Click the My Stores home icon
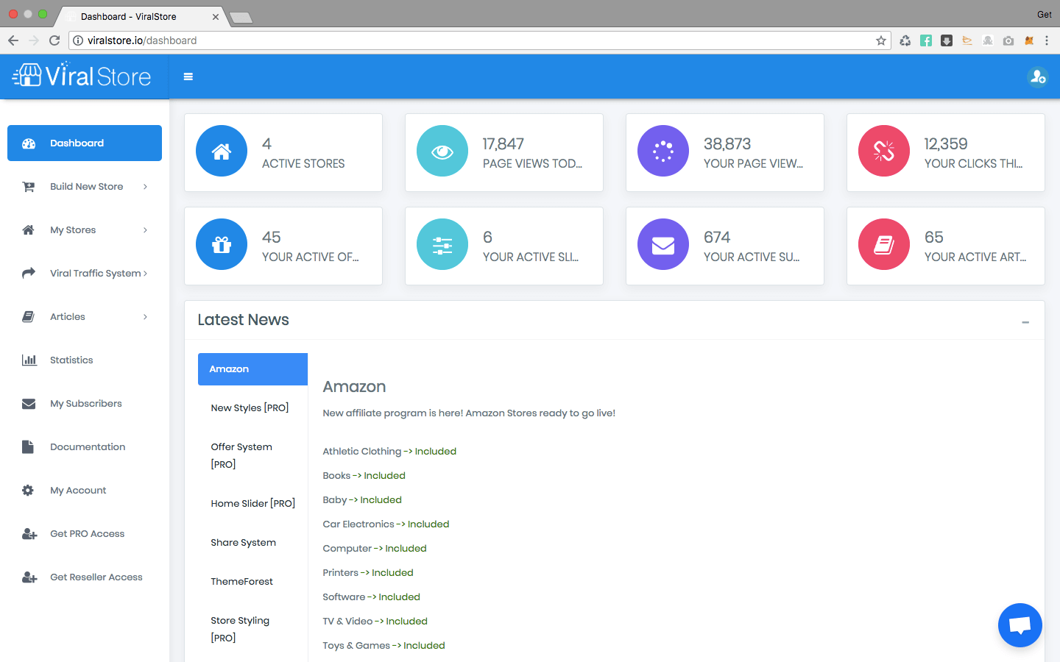The width and height of the screenshot is (1060, 662). [29, 230]
